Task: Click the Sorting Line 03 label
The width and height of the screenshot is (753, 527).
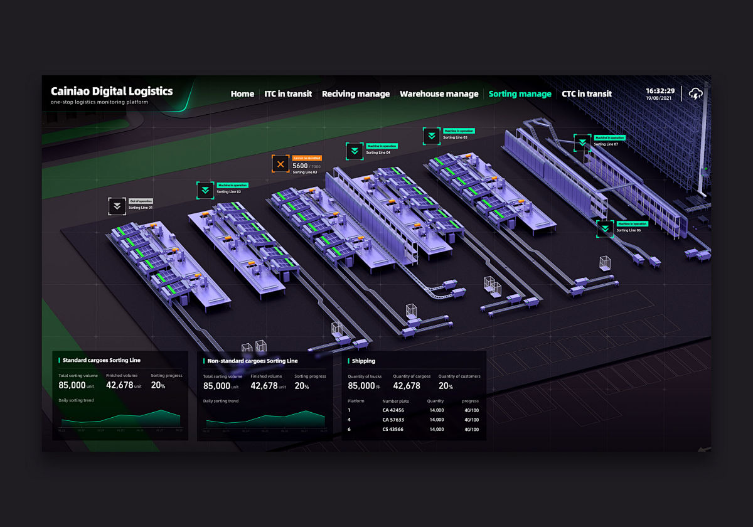Action: [305, 172]
